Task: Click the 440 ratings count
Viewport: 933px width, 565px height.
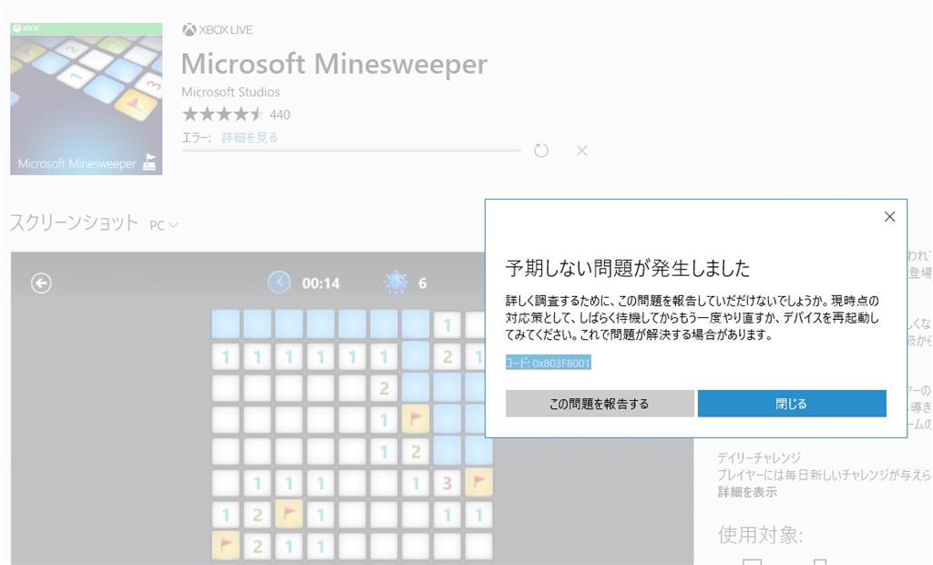Action: pos(280,115)
